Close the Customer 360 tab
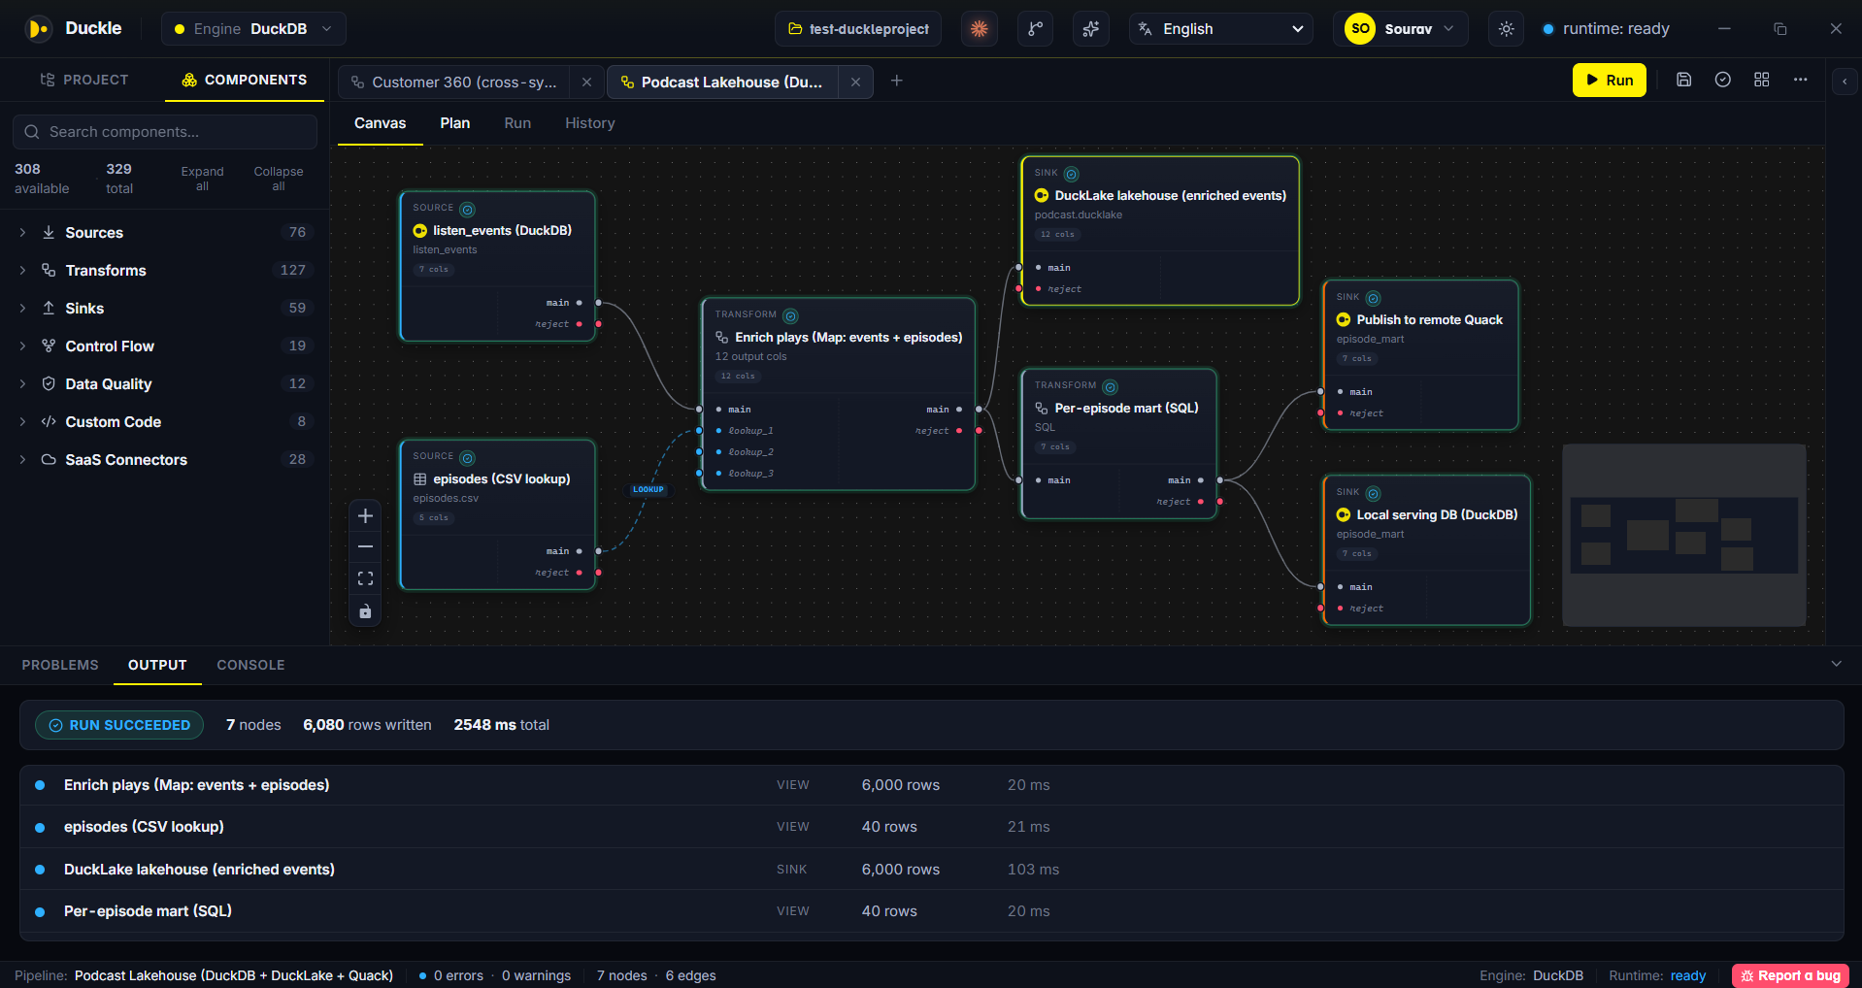The height and width of the screenshot is (988, 1862). click(586, 82)
